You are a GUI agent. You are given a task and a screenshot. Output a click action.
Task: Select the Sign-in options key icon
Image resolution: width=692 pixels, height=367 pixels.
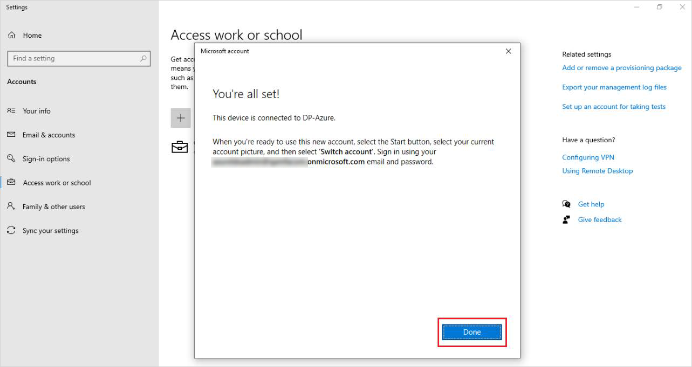point(11,158)
